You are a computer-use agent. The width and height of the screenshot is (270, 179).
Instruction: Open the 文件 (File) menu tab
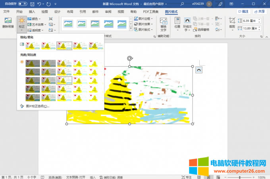click(7, 11)
